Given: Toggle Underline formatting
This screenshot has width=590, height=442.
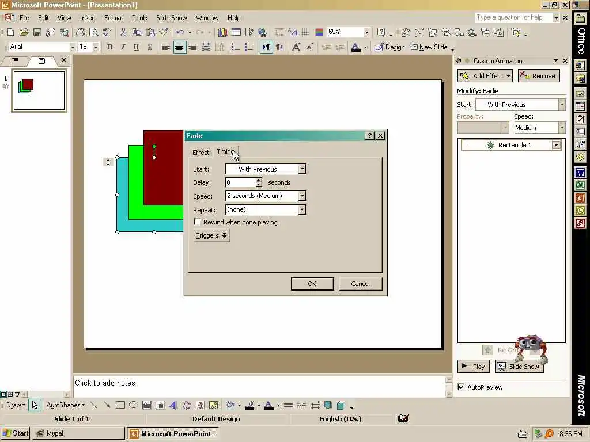Looking at the screenshot, I should pos(136,47).
